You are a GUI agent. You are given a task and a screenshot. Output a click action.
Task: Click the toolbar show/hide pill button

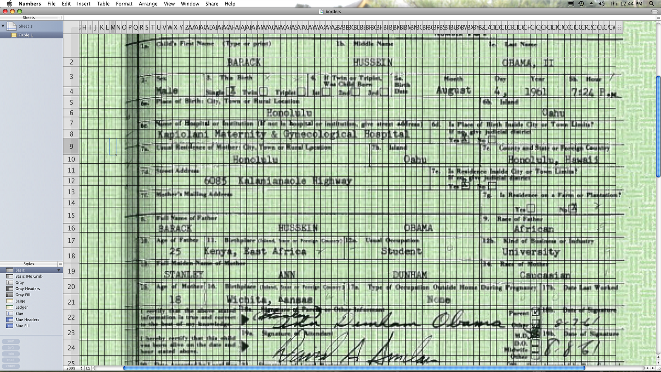coord(654,12)
